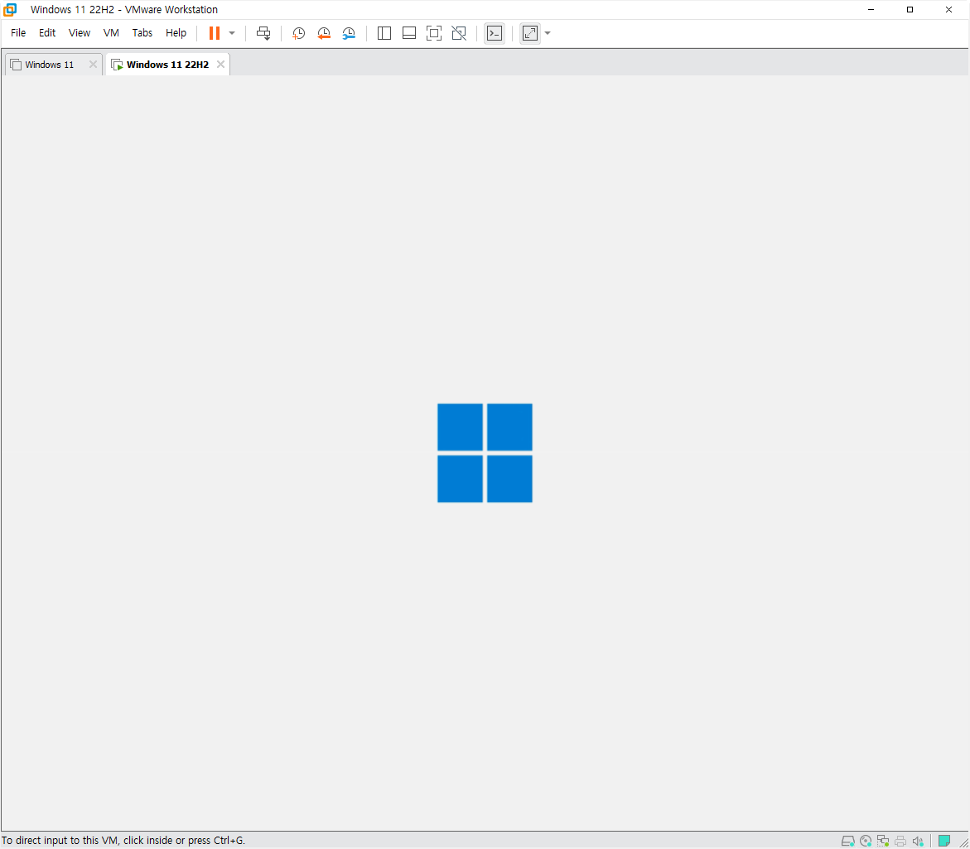Expand the stretch display options arrow

(x=548, y=33)
